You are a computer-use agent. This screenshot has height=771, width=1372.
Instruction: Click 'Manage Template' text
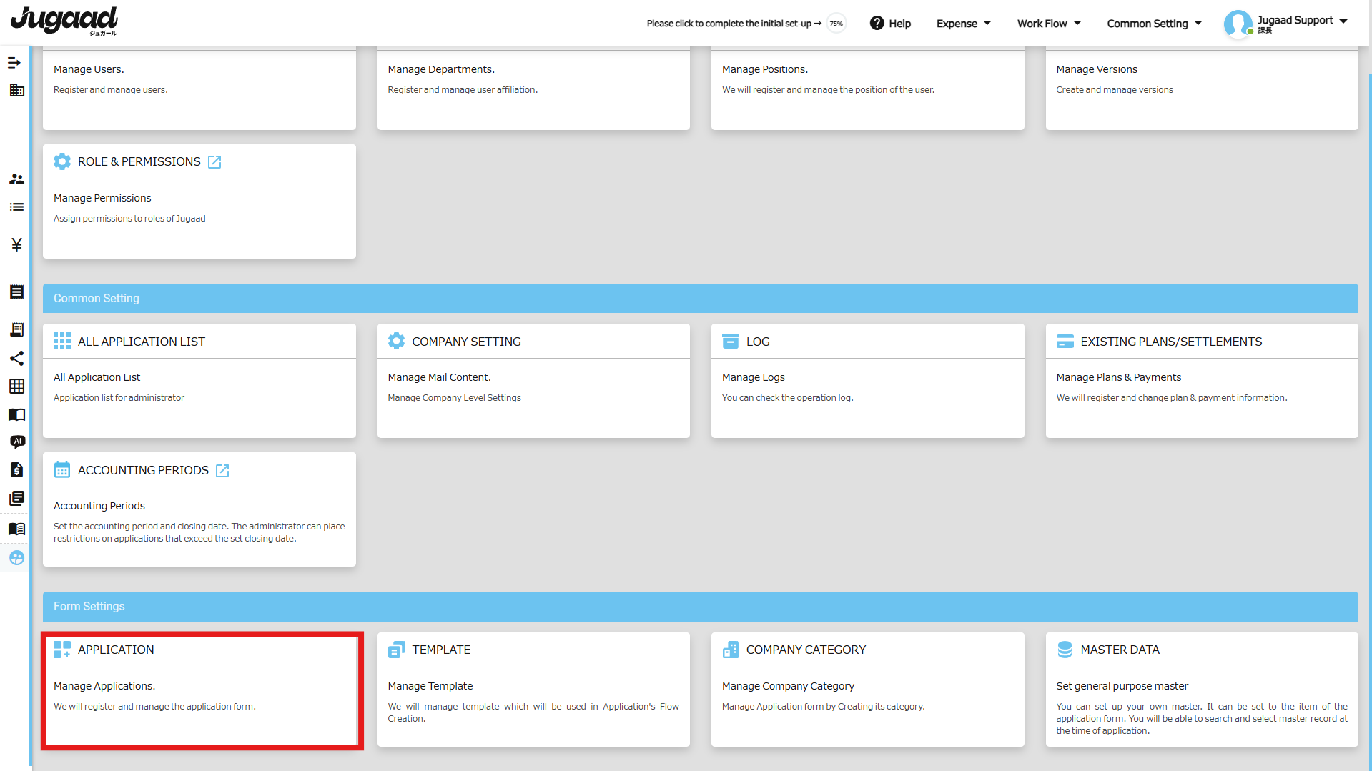coord(430,686)
